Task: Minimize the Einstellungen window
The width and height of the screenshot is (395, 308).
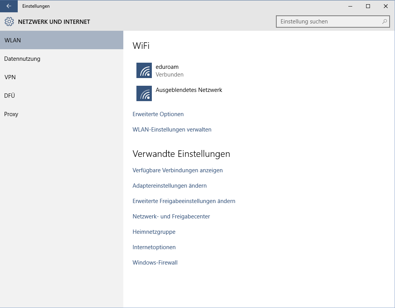Action: point(350,6)
